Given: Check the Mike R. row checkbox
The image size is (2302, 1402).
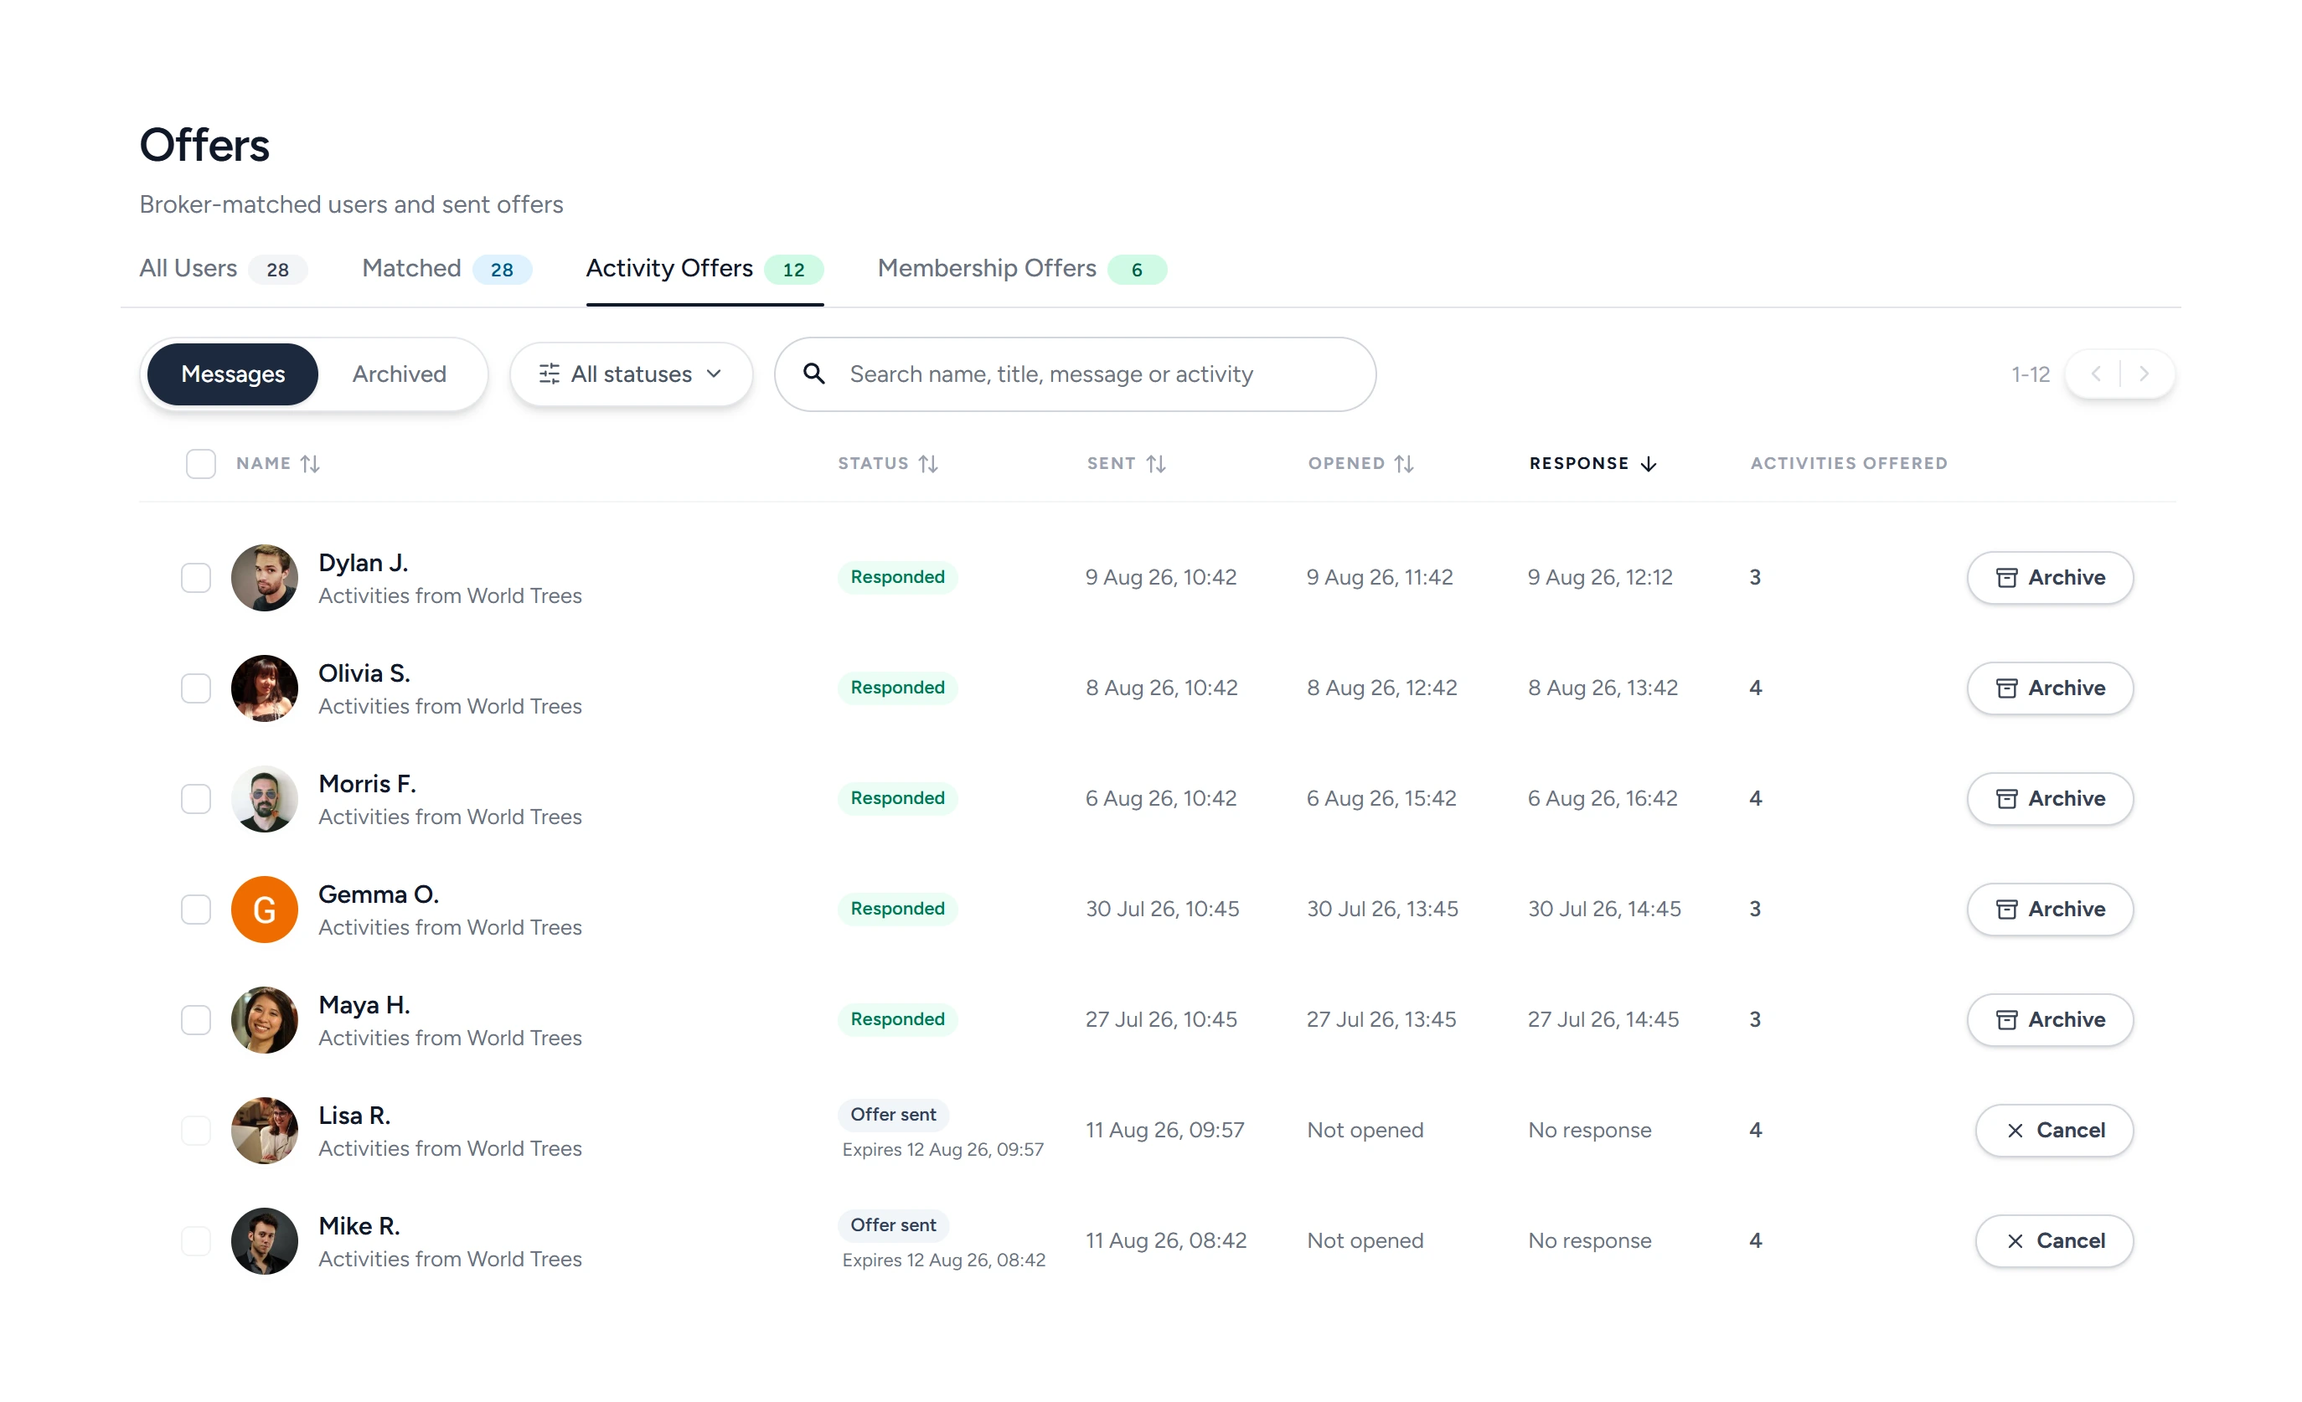Looking at the screenshot, I should (196, 1240).
